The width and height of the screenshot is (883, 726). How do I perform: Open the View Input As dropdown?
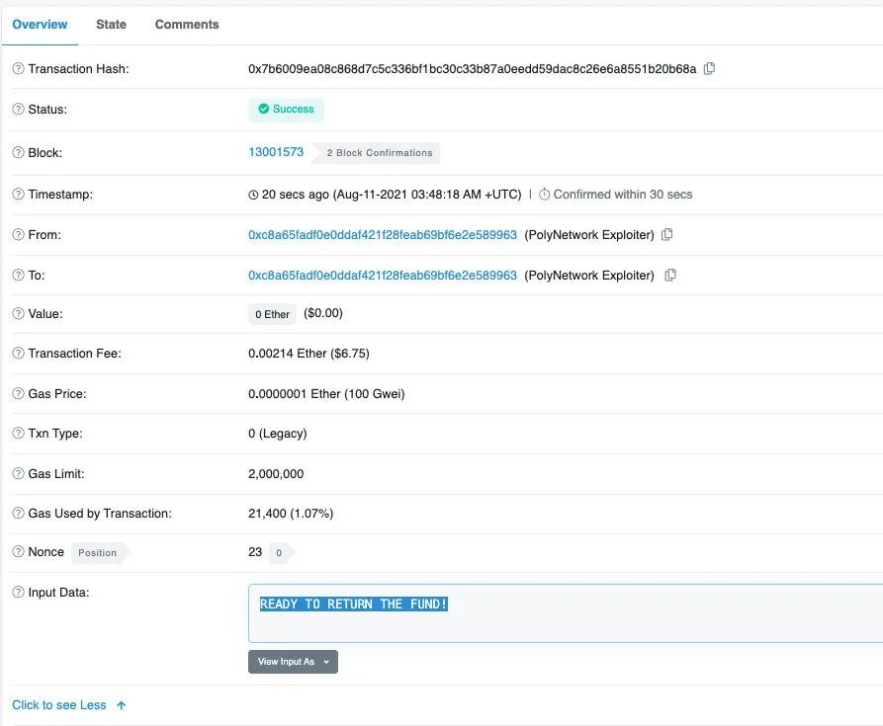[x=293, y=662]
